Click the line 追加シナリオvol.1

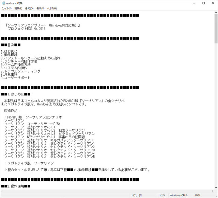pyautogui.click(x=30, y=127)
